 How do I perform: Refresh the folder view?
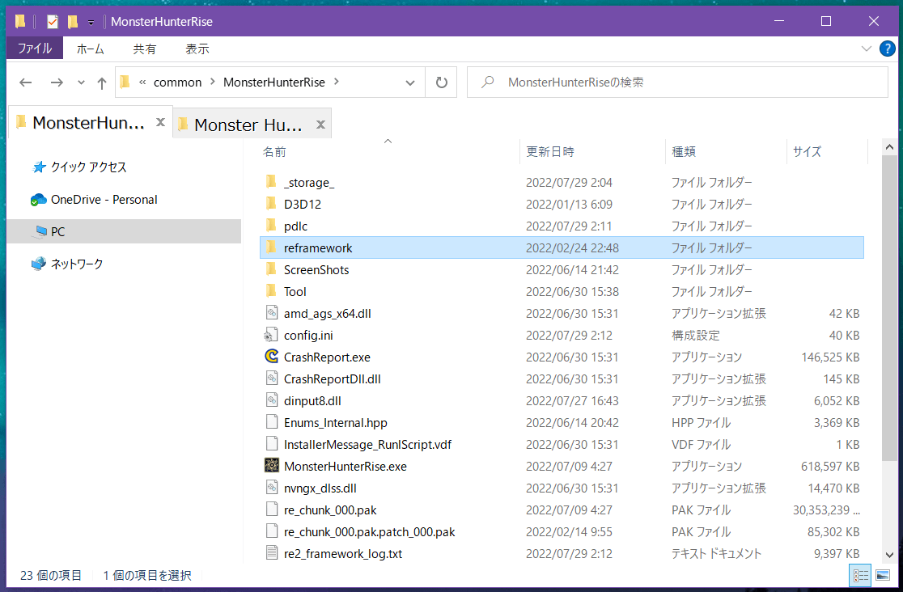click(441, 82)
